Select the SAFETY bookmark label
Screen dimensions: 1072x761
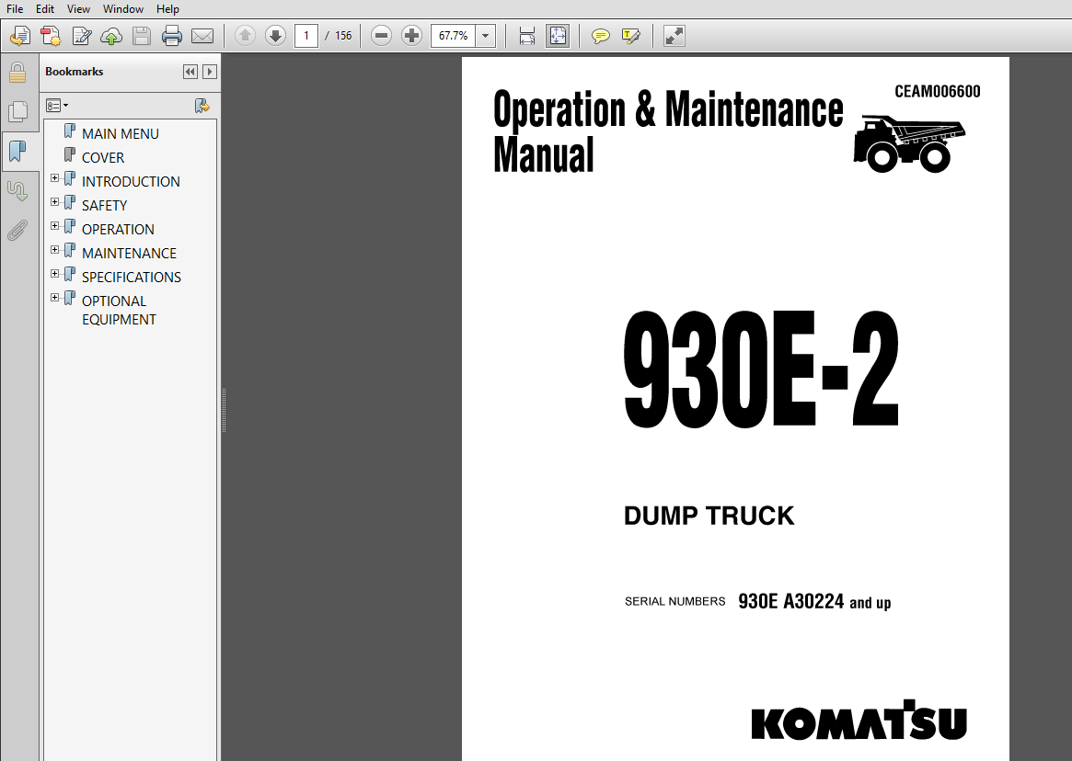[x=105, y=206]
